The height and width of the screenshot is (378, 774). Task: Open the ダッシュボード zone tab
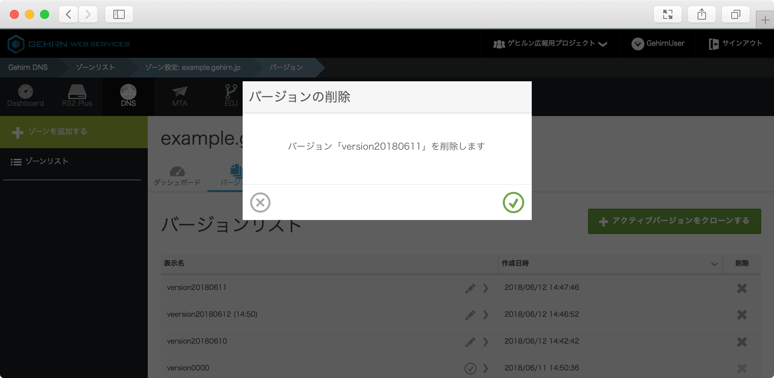(177, 176)
